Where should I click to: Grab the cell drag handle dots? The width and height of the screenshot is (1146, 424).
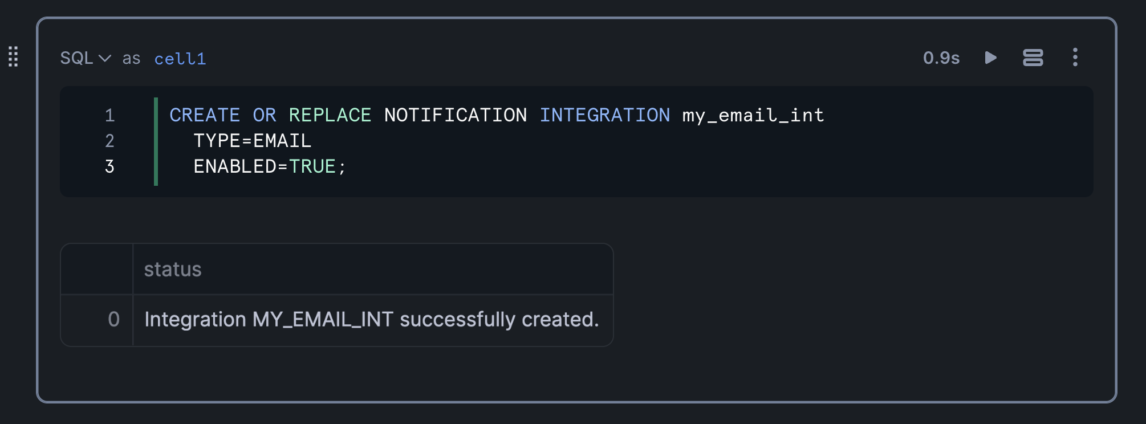tap(13, 57)
